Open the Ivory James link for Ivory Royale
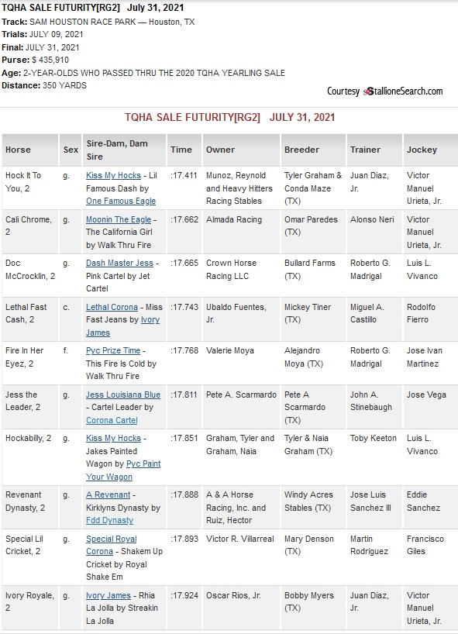Image resolution: width=458 pixels, height=634 pixels. pos(108,595)
